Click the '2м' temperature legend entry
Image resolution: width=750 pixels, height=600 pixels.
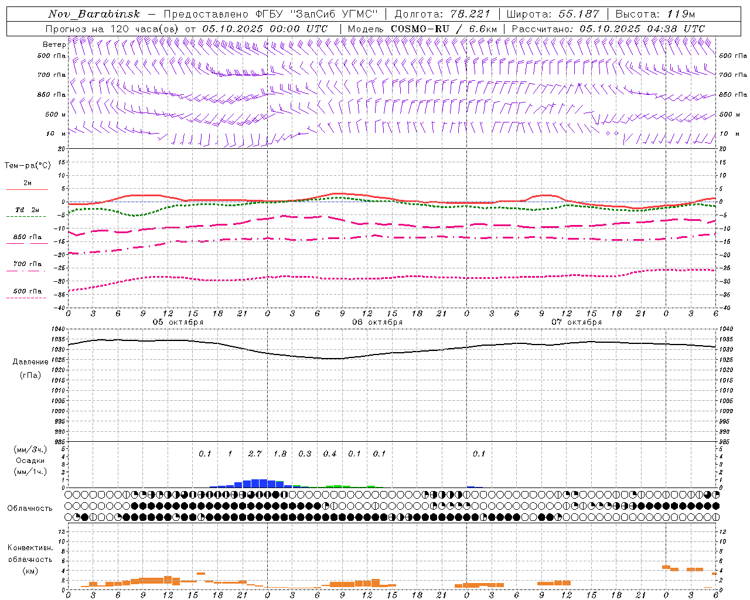coord(28,183)
